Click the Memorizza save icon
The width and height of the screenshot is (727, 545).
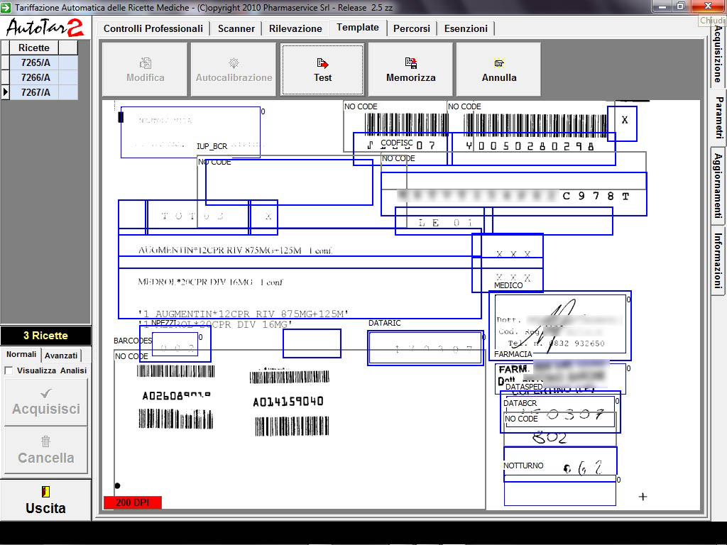coord(410,63)
